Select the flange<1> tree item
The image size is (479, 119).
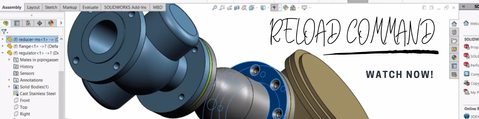pos(32,46)
